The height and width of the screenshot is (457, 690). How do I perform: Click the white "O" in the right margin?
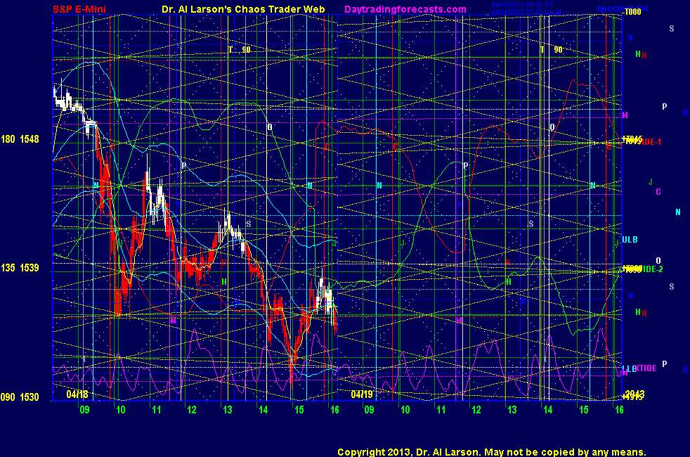tap(658, 261)
